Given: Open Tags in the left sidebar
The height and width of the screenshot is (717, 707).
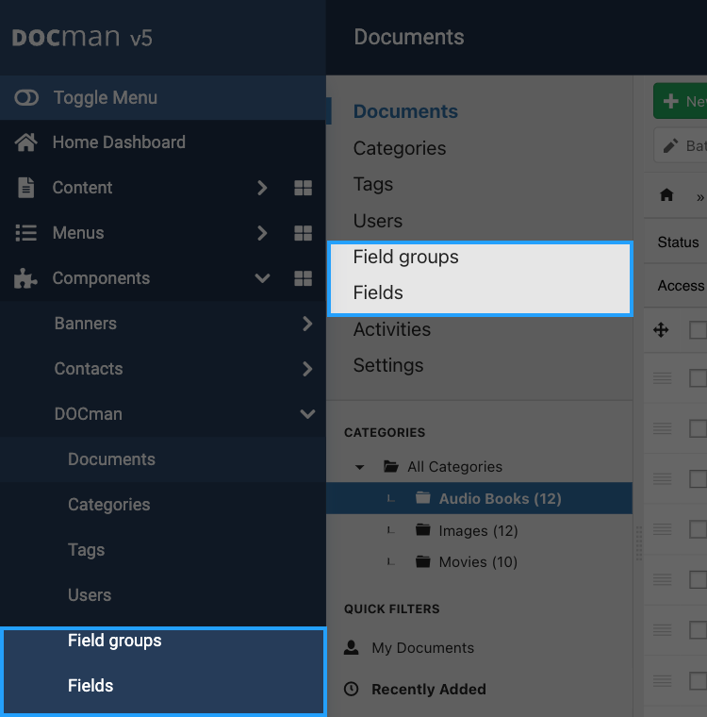Looking at the screenshot, I should [x=87, y=550].
